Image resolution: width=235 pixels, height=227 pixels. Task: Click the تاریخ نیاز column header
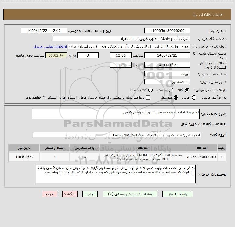(x=24, y=148)
